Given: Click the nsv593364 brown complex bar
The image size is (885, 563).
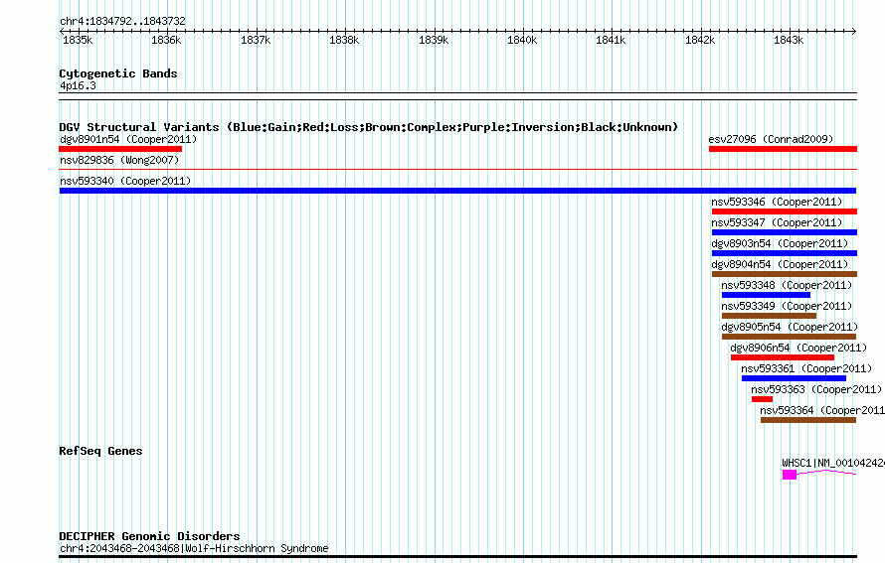Looking at the screenshot, I should click(808, 420).
